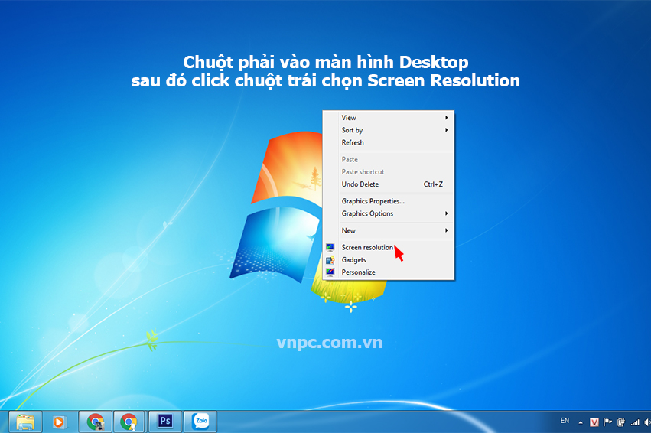Expand the View submenu
Viewport: 651px width, 433px height.
click(x=389, y=118)
